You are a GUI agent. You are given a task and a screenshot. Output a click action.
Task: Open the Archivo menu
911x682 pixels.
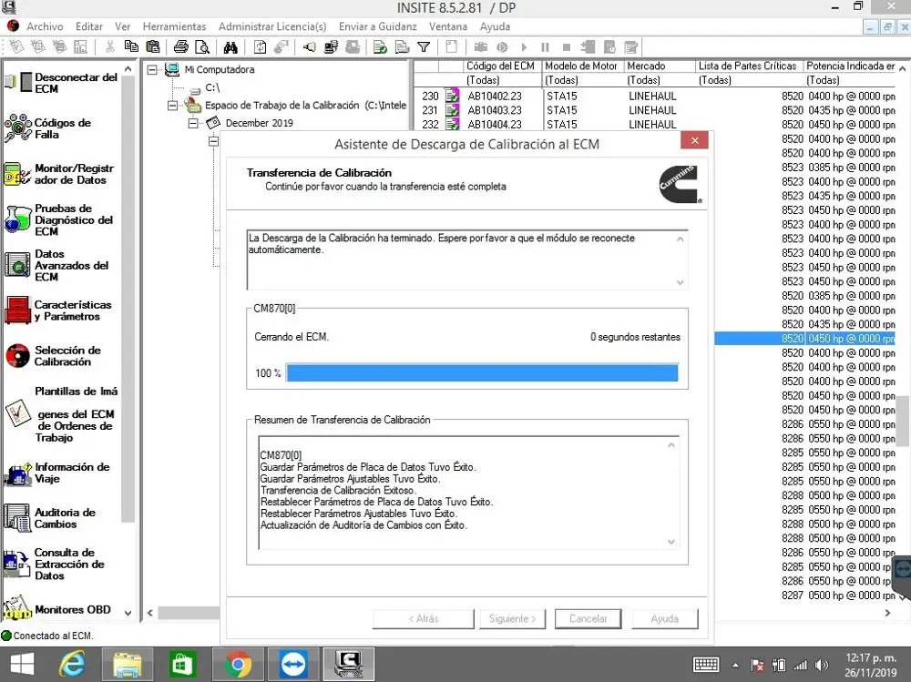coord(45,26)
